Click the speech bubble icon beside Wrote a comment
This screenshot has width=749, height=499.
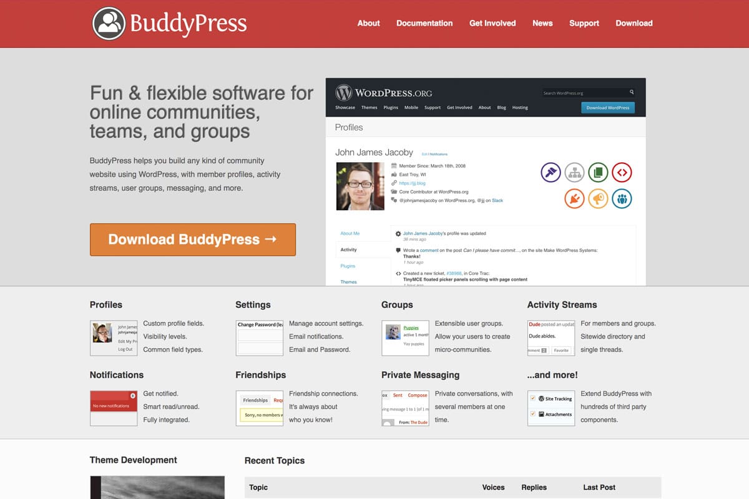click(398, 250)
